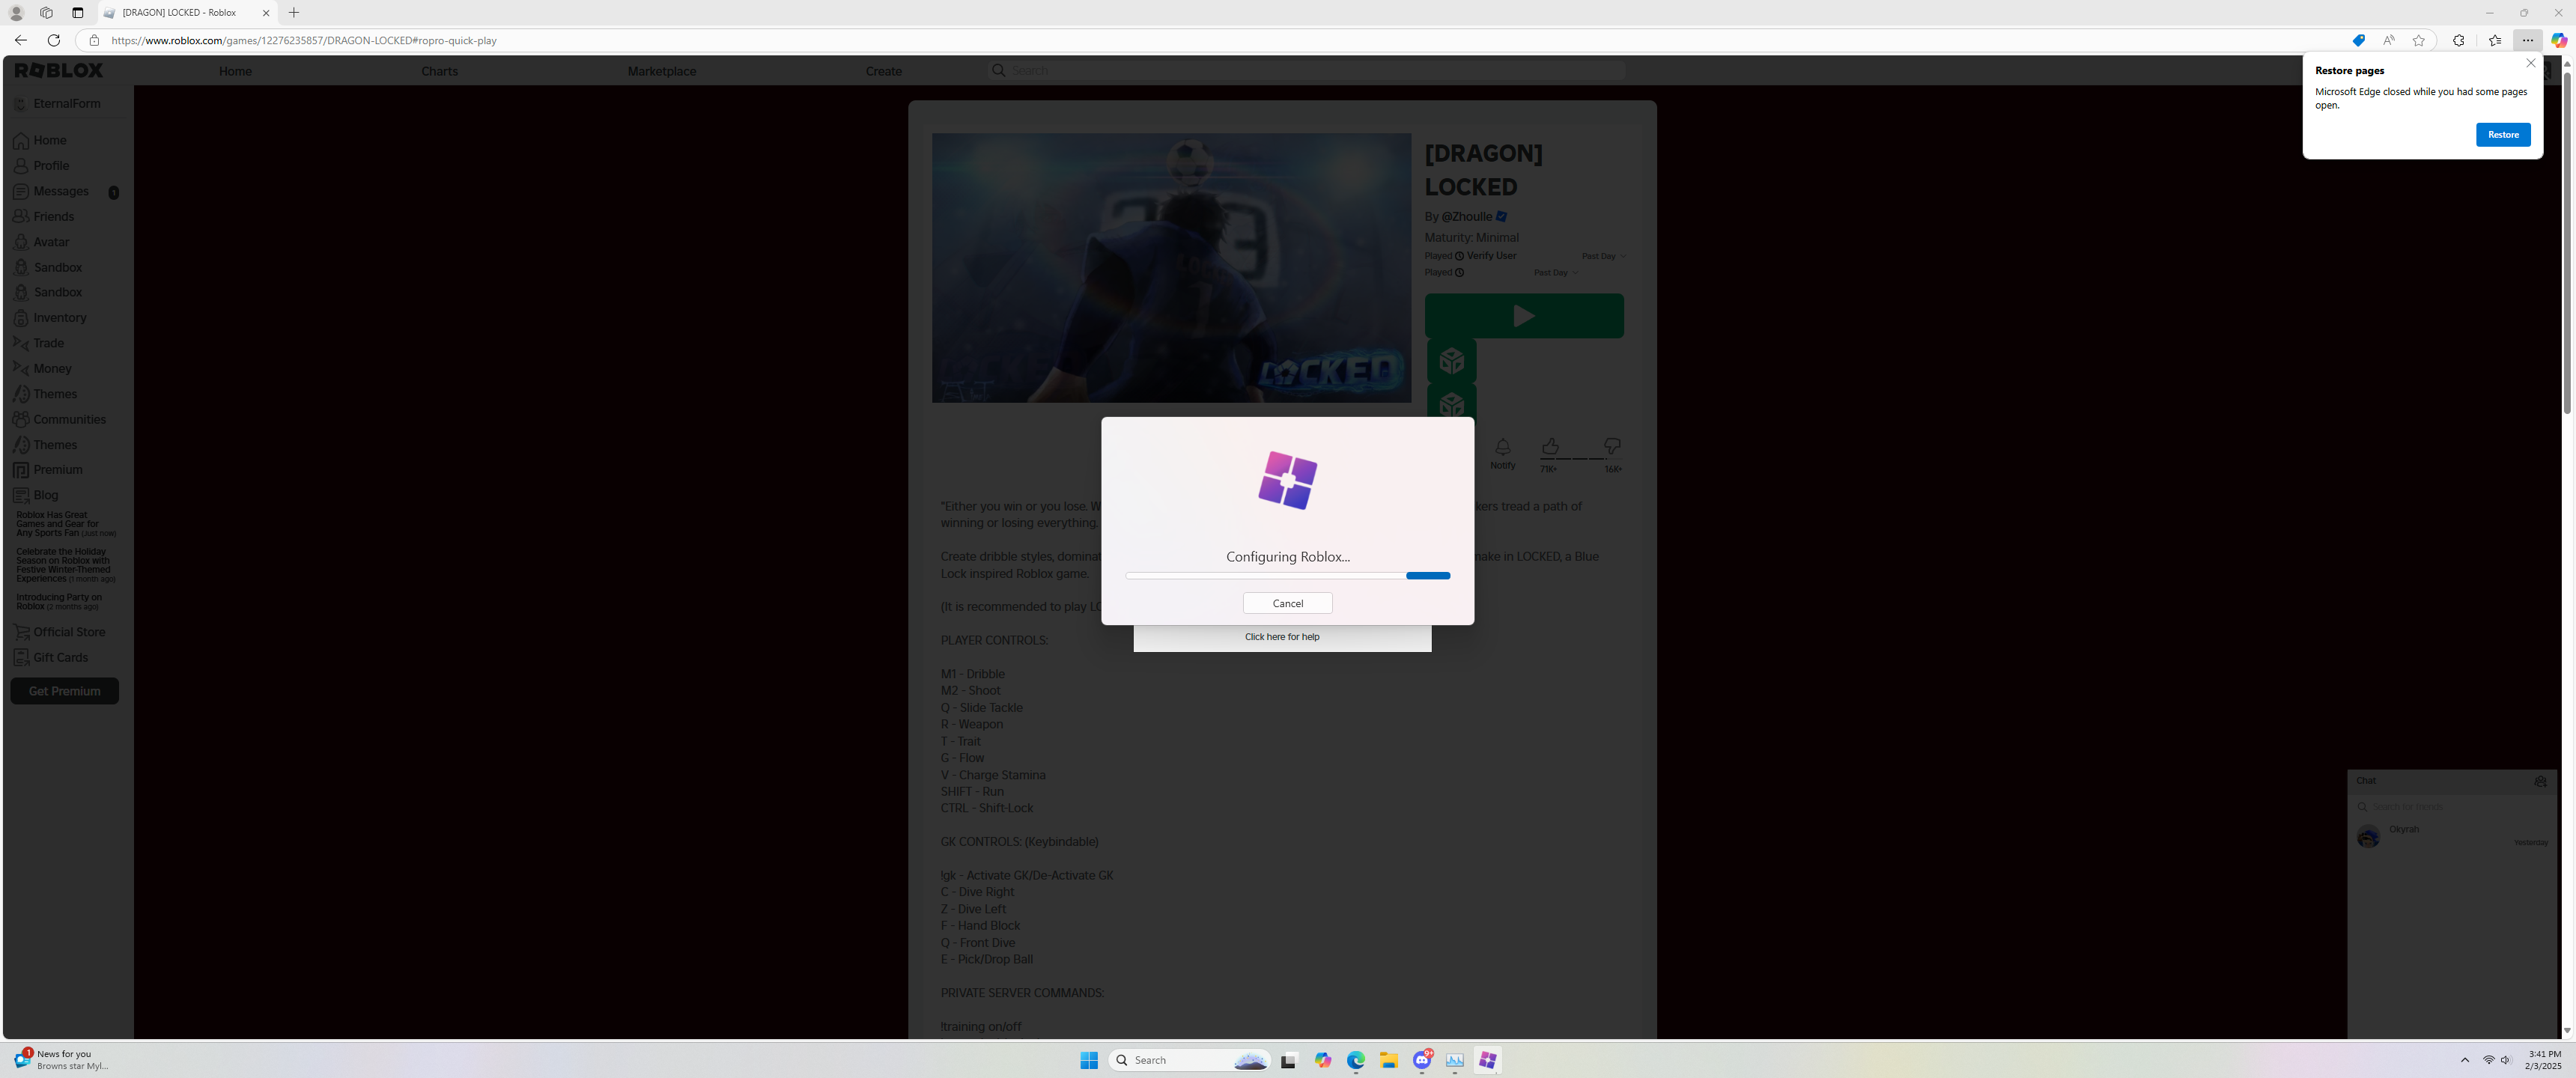Open the tab actions menu
2576x1078 pixels.
click(77, 13)
